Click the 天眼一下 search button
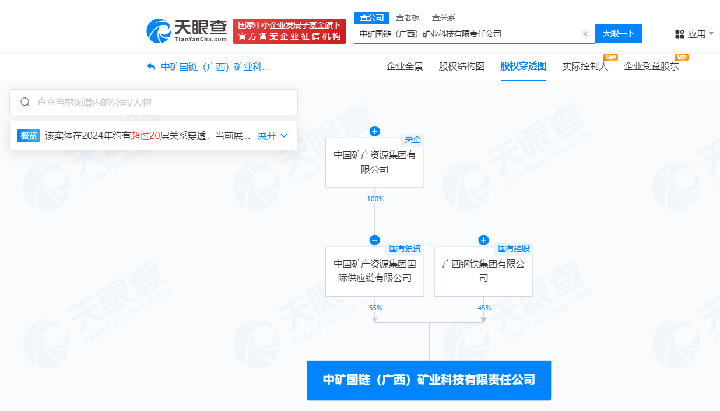This screenshot has height=411, width=720. (x=619, y=34)
